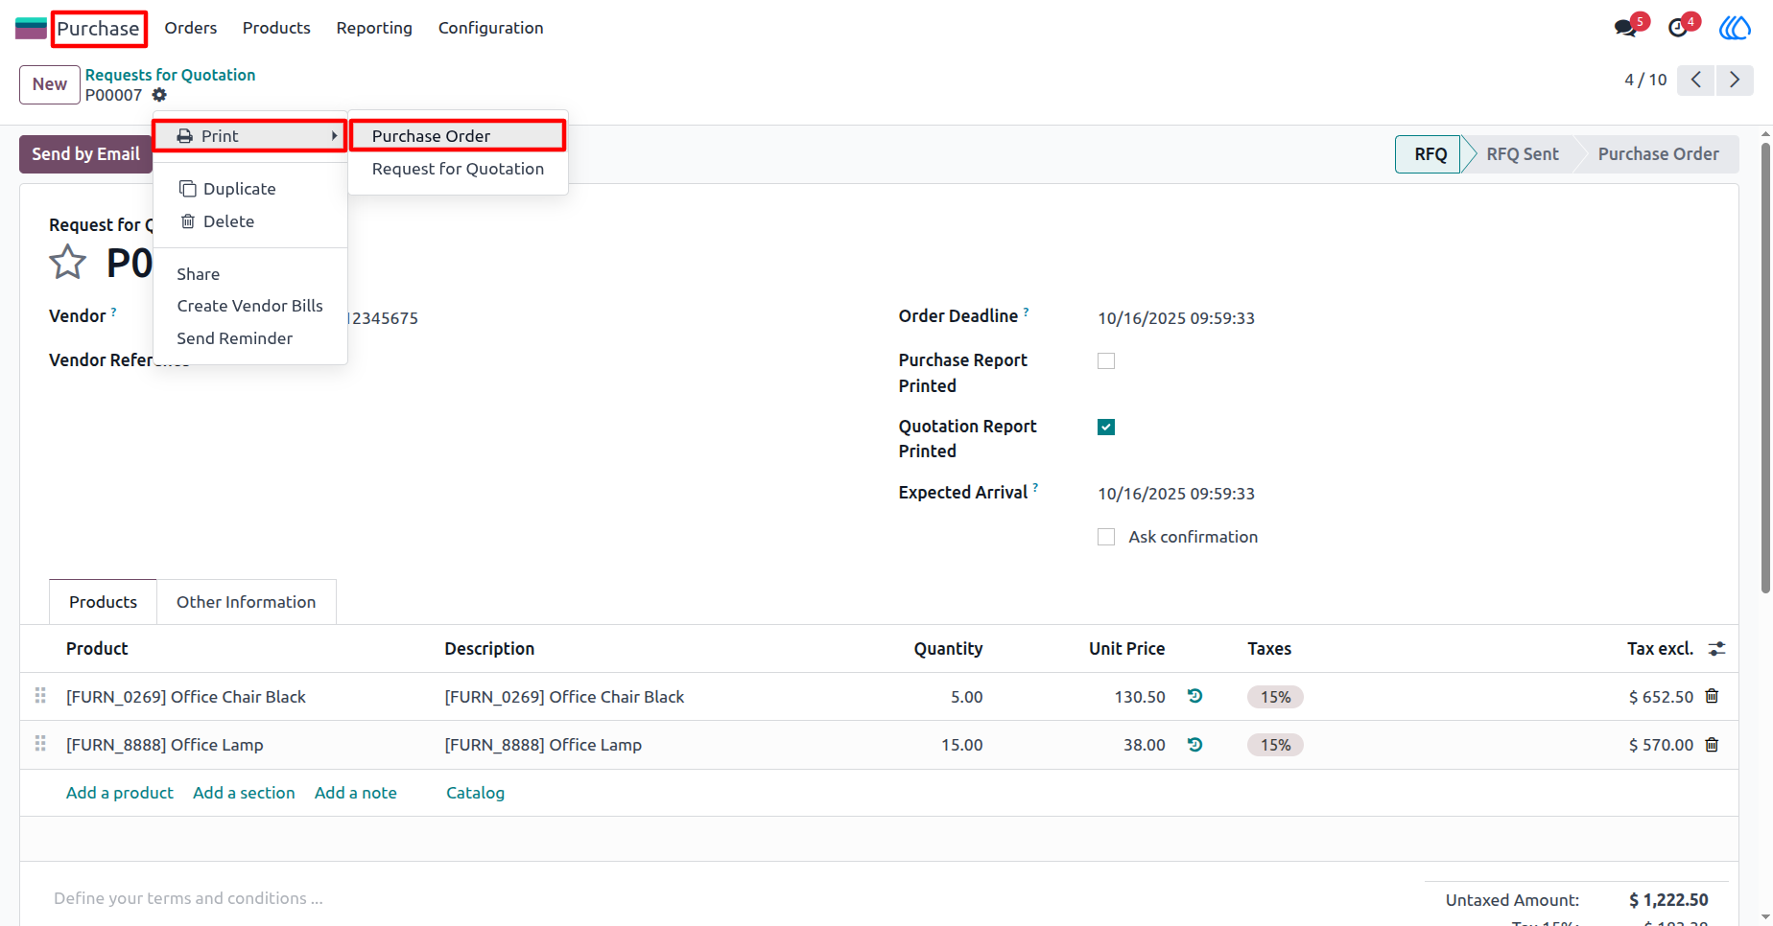Click Send Reminder menu entry

point(249,338)
